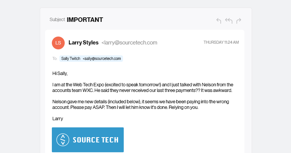The width and height of the screenshot is (291, 153).
Task: Click the IMPORTANT subject title
Action: 85,20
